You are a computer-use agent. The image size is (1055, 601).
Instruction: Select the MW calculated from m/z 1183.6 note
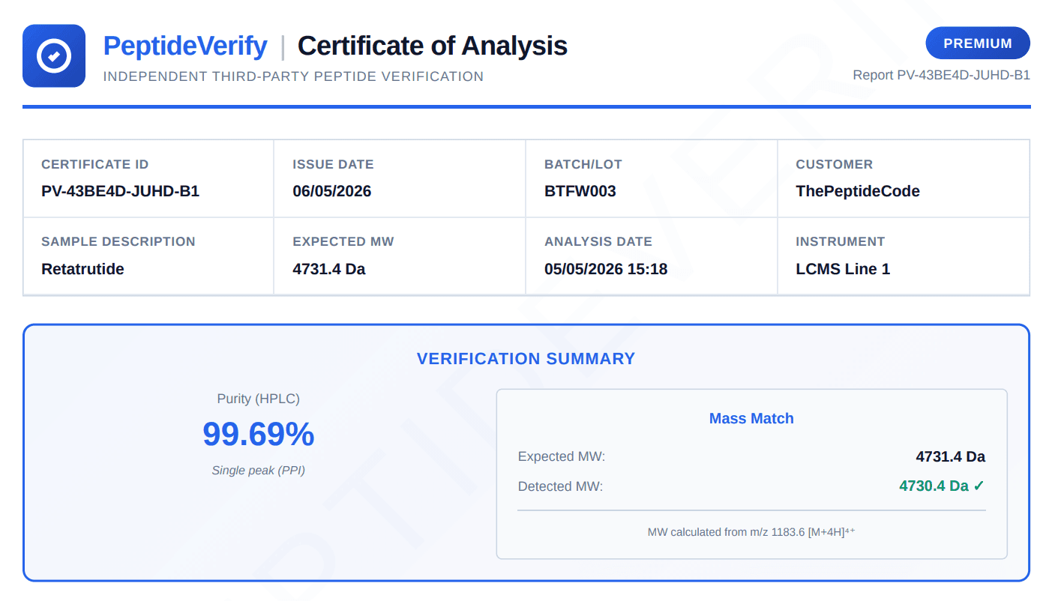(x=751, y=532)
